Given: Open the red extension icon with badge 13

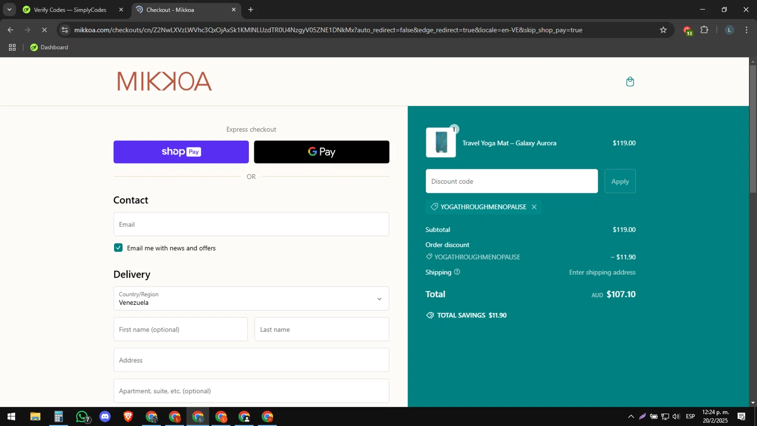Looking at the screenshot, I should click(x=687, y=30).
